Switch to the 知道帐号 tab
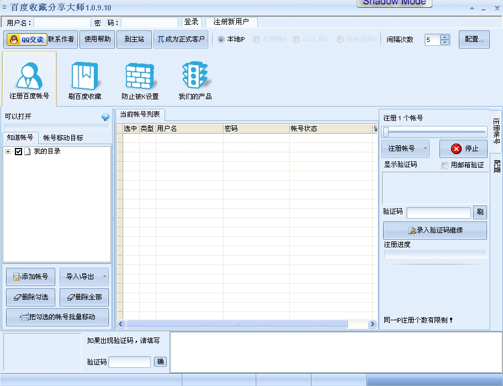The width and height of the screenshot is (503, 386). pos(20,138)
